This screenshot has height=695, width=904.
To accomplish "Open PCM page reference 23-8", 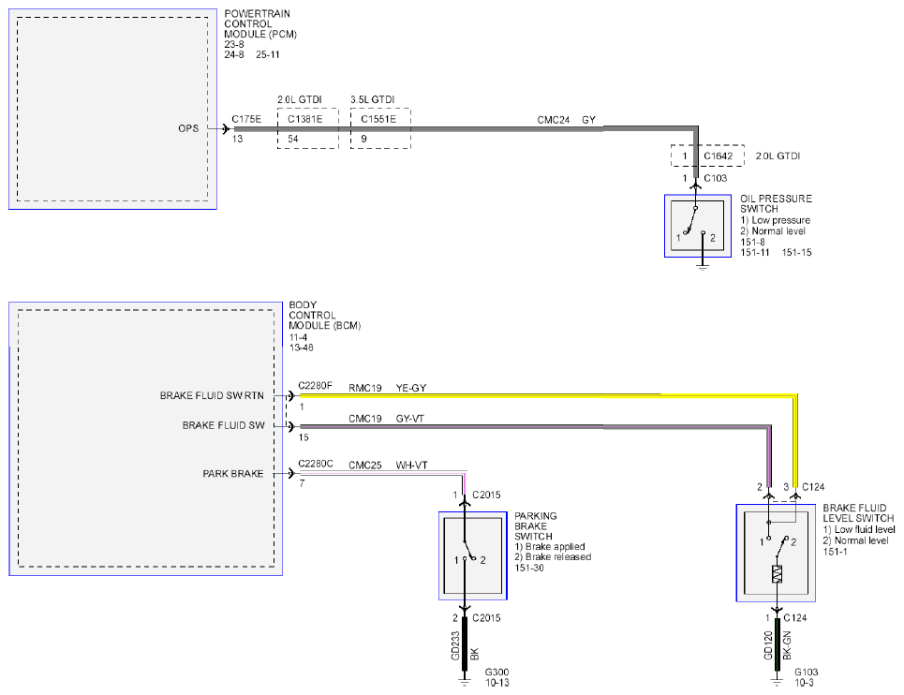I will pyautogui.click(x=234, y=44).
